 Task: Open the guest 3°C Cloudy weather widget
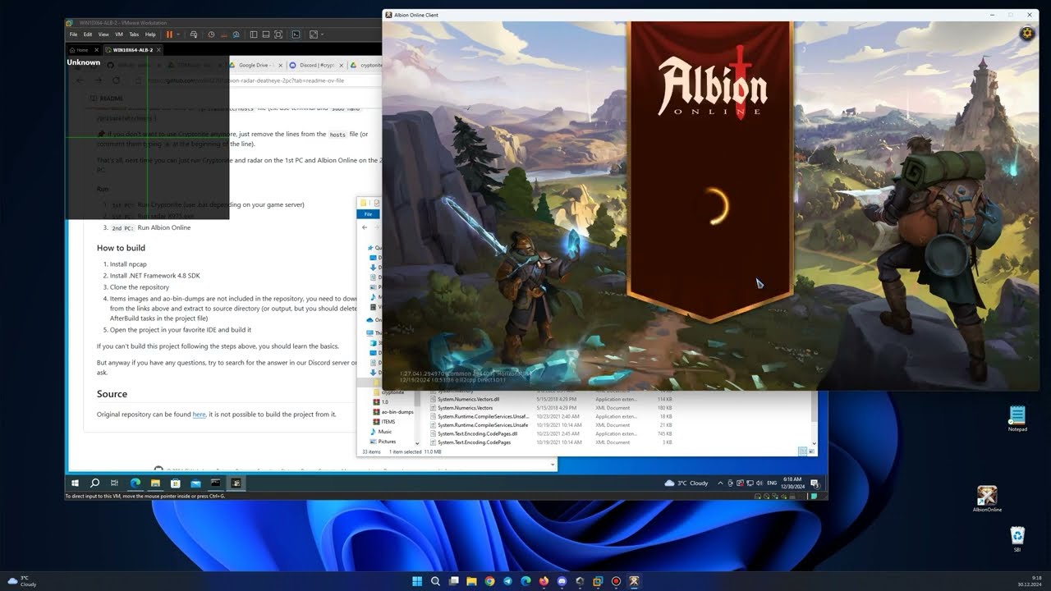[x=686, y=483]
